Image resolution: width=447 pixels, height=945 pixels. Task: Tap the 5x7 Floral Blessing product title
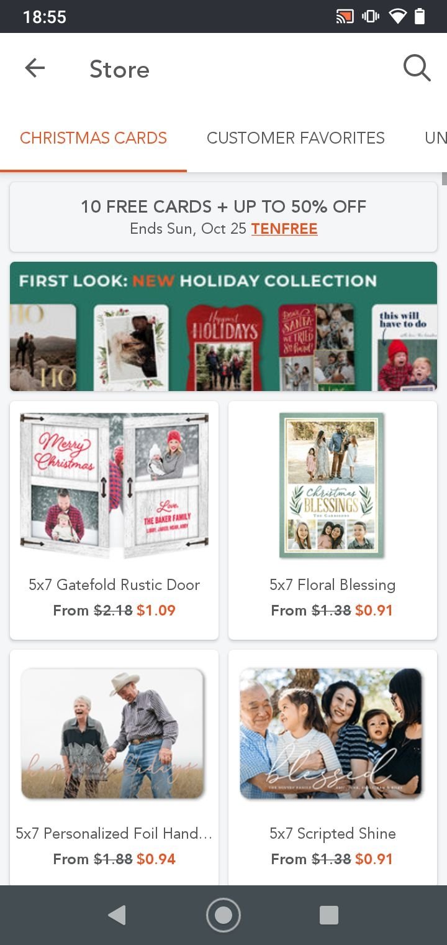(x=333, y=584)
